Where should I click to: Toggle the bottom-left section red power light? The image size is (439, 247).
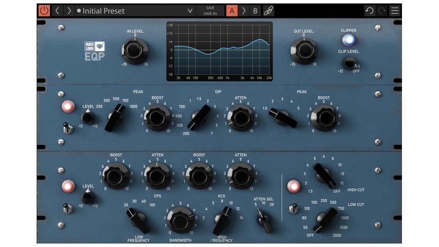[68, 186]
